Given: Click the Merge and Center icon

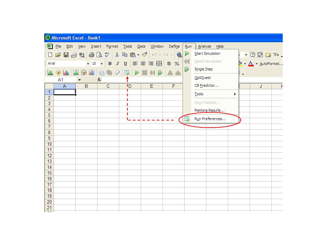Looking at the screenshot, I should pyautogui.click(x=159, y=64).
